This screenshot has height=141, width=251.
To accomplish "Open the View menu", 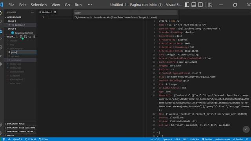I will 56,5.
